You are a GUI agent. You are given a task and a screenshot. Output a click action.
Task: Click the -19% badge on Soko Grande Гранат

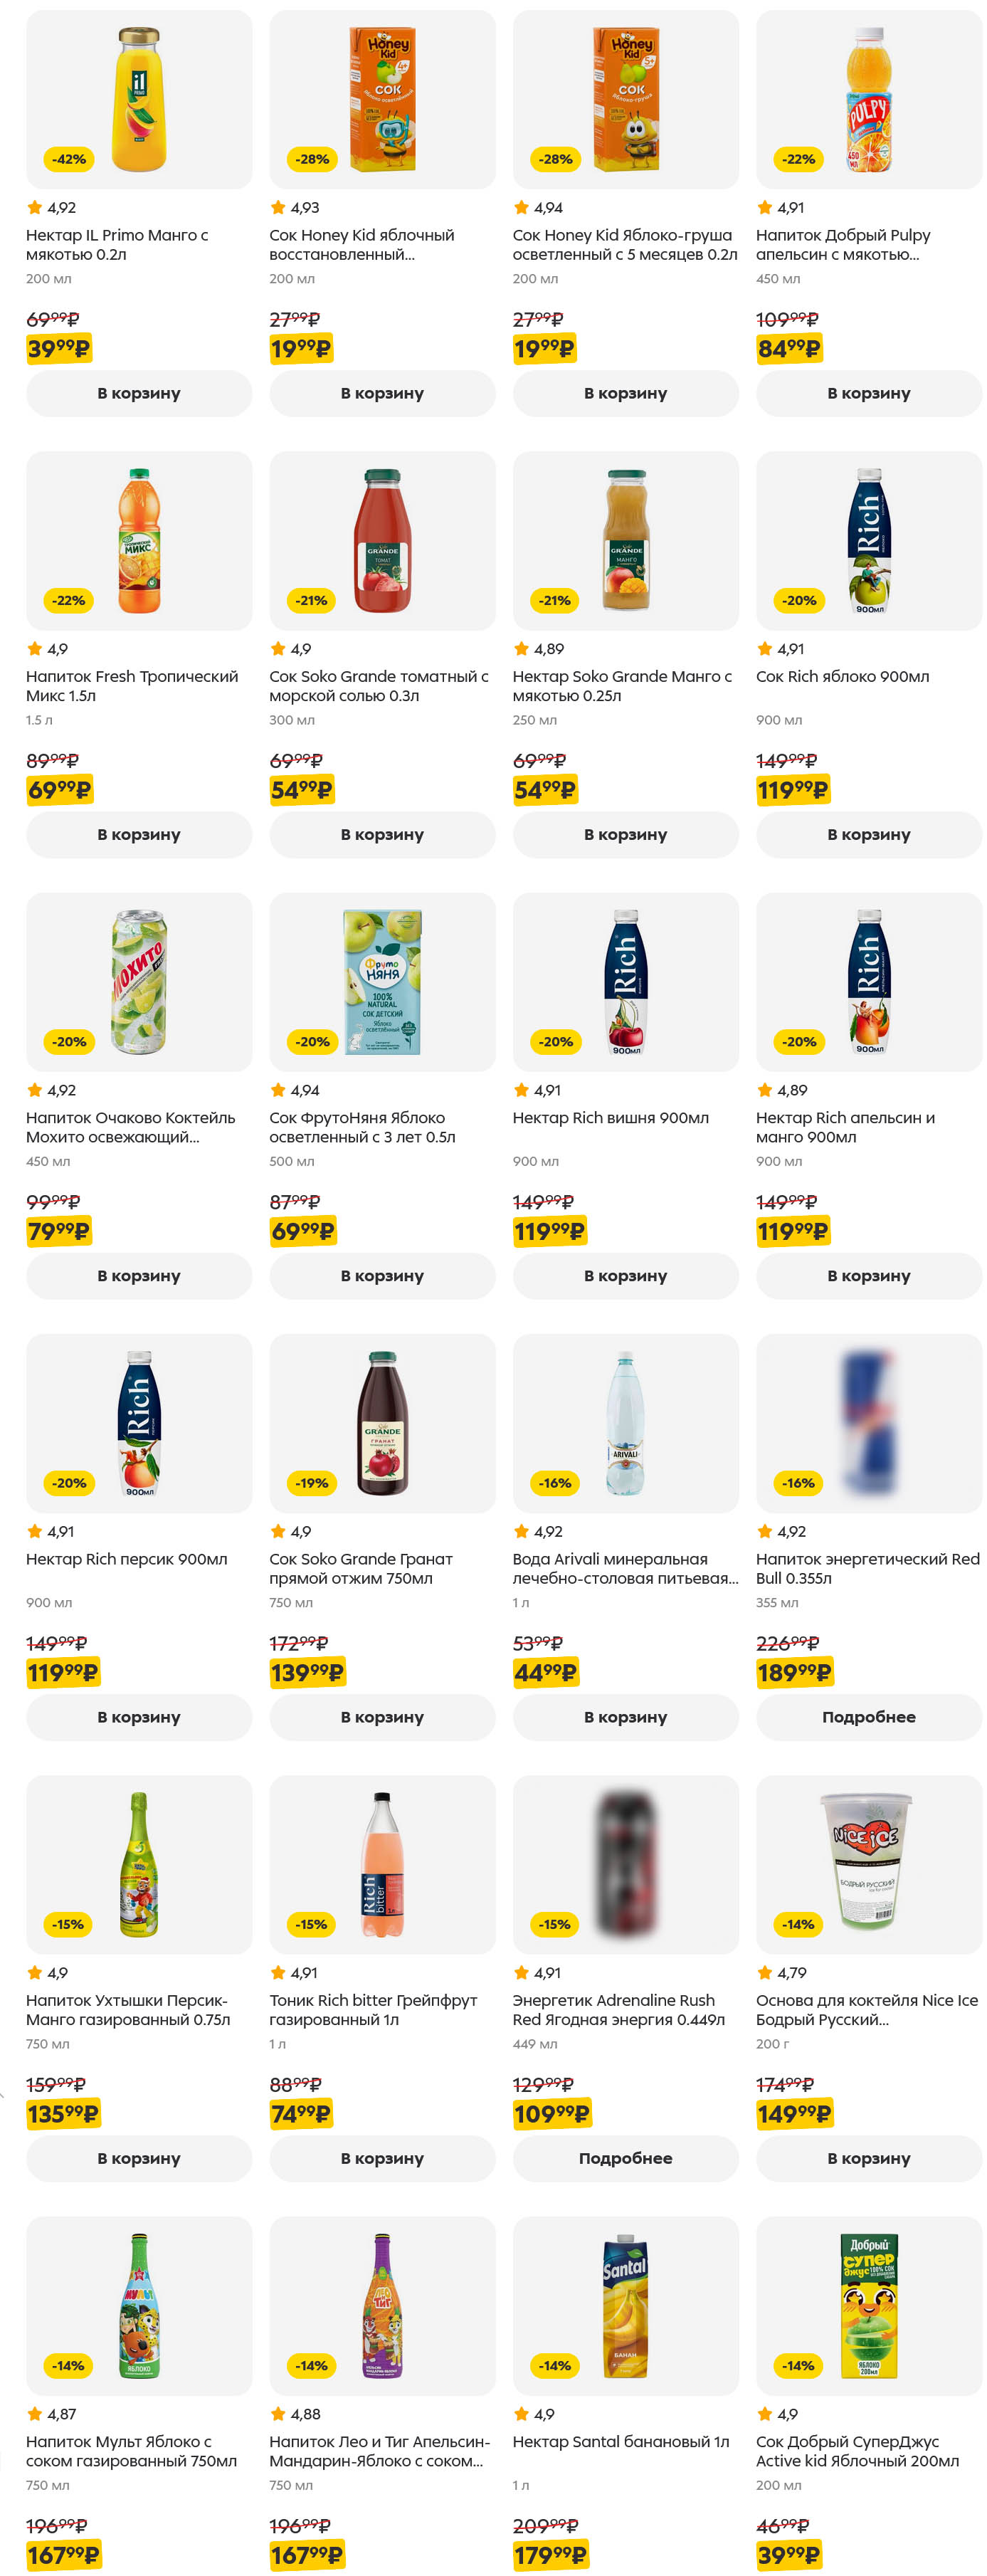312,1483
